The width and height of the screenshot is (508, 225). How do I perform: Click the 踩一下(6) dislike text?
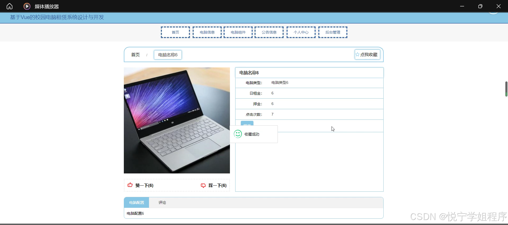point(217,185)
